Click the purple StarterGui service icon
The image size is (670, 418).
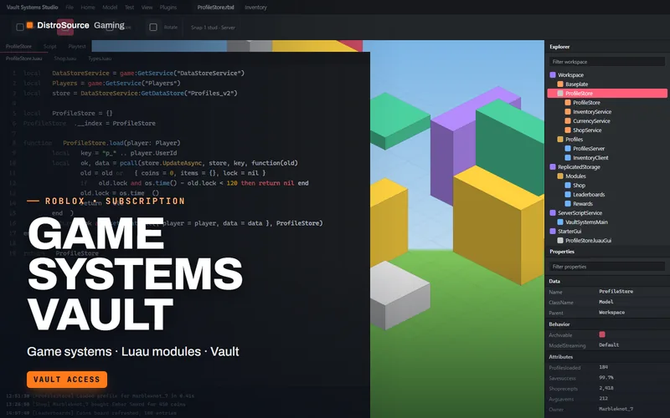coord(553,232)
